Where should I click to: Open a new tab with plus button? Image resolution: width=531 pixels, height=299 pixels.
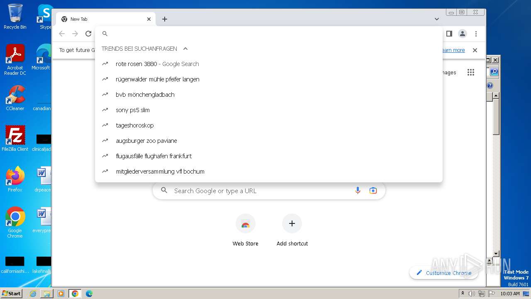click(x=165, y=19)
